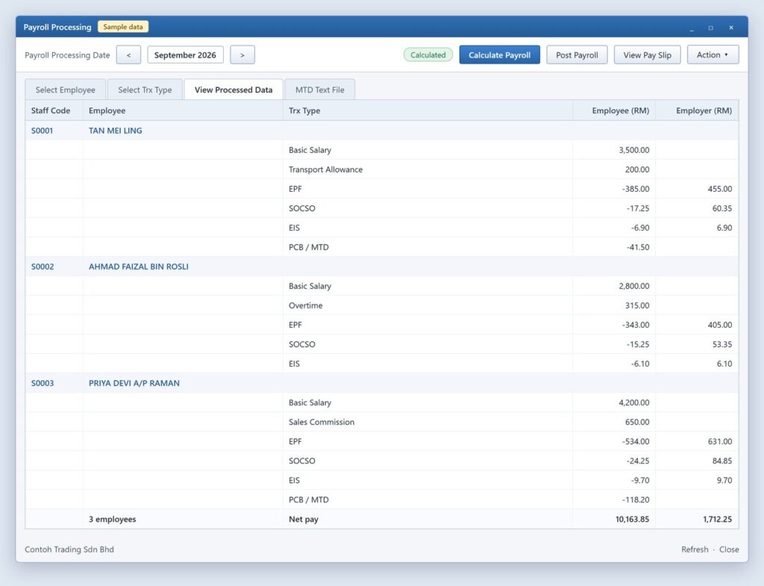Viewport: 764px width, 586px height.
Task: Expand the Action dropdown
Action: click(713, 55)
